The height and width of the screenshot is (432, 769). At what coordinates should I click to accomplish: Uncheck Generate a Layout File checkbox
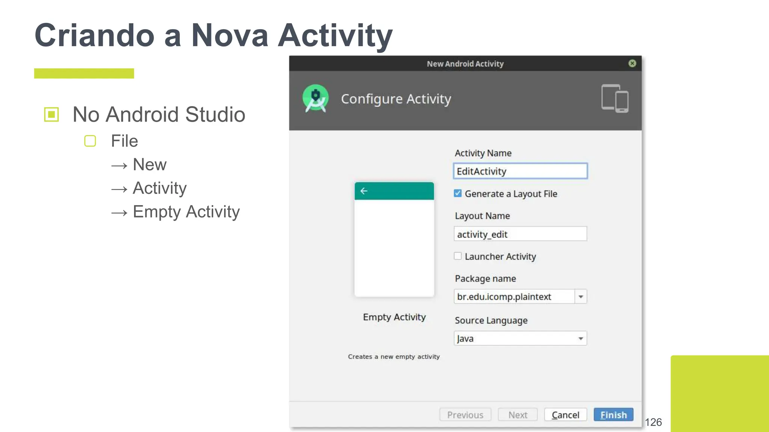tap(457, 193)
